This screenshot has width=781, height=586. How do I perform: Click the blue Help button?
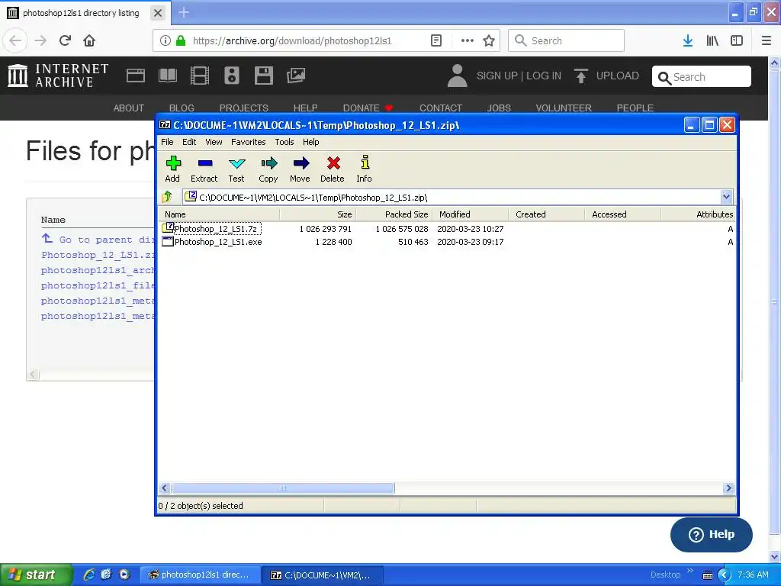coord(712,534)
